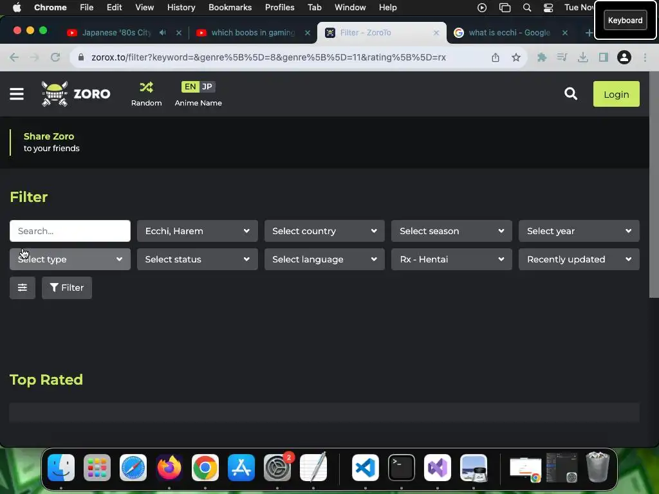Expand Select status dropdown
The height and width of the screenshot is (494, 659).
coord(197,259)
